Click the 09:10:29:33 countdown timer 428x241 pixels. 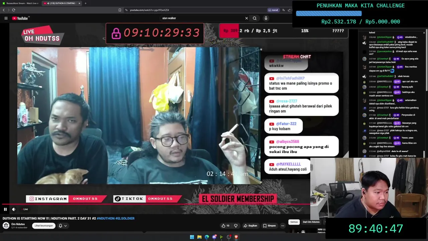(155, 33)
